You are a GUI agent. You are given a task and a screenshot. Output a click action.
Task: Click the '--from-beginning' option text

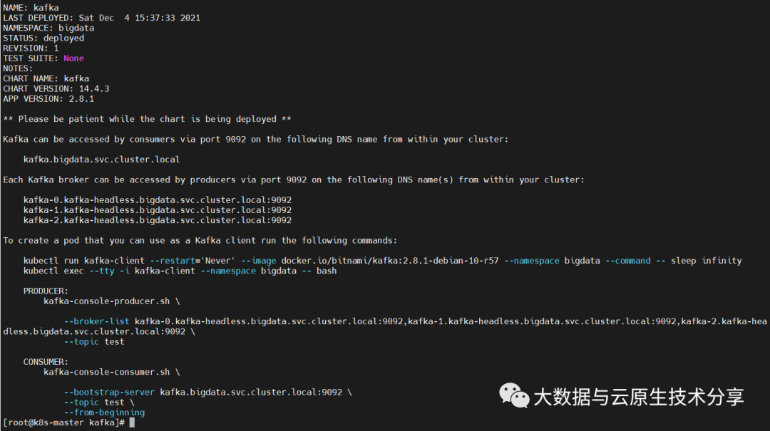pos(104,412)
